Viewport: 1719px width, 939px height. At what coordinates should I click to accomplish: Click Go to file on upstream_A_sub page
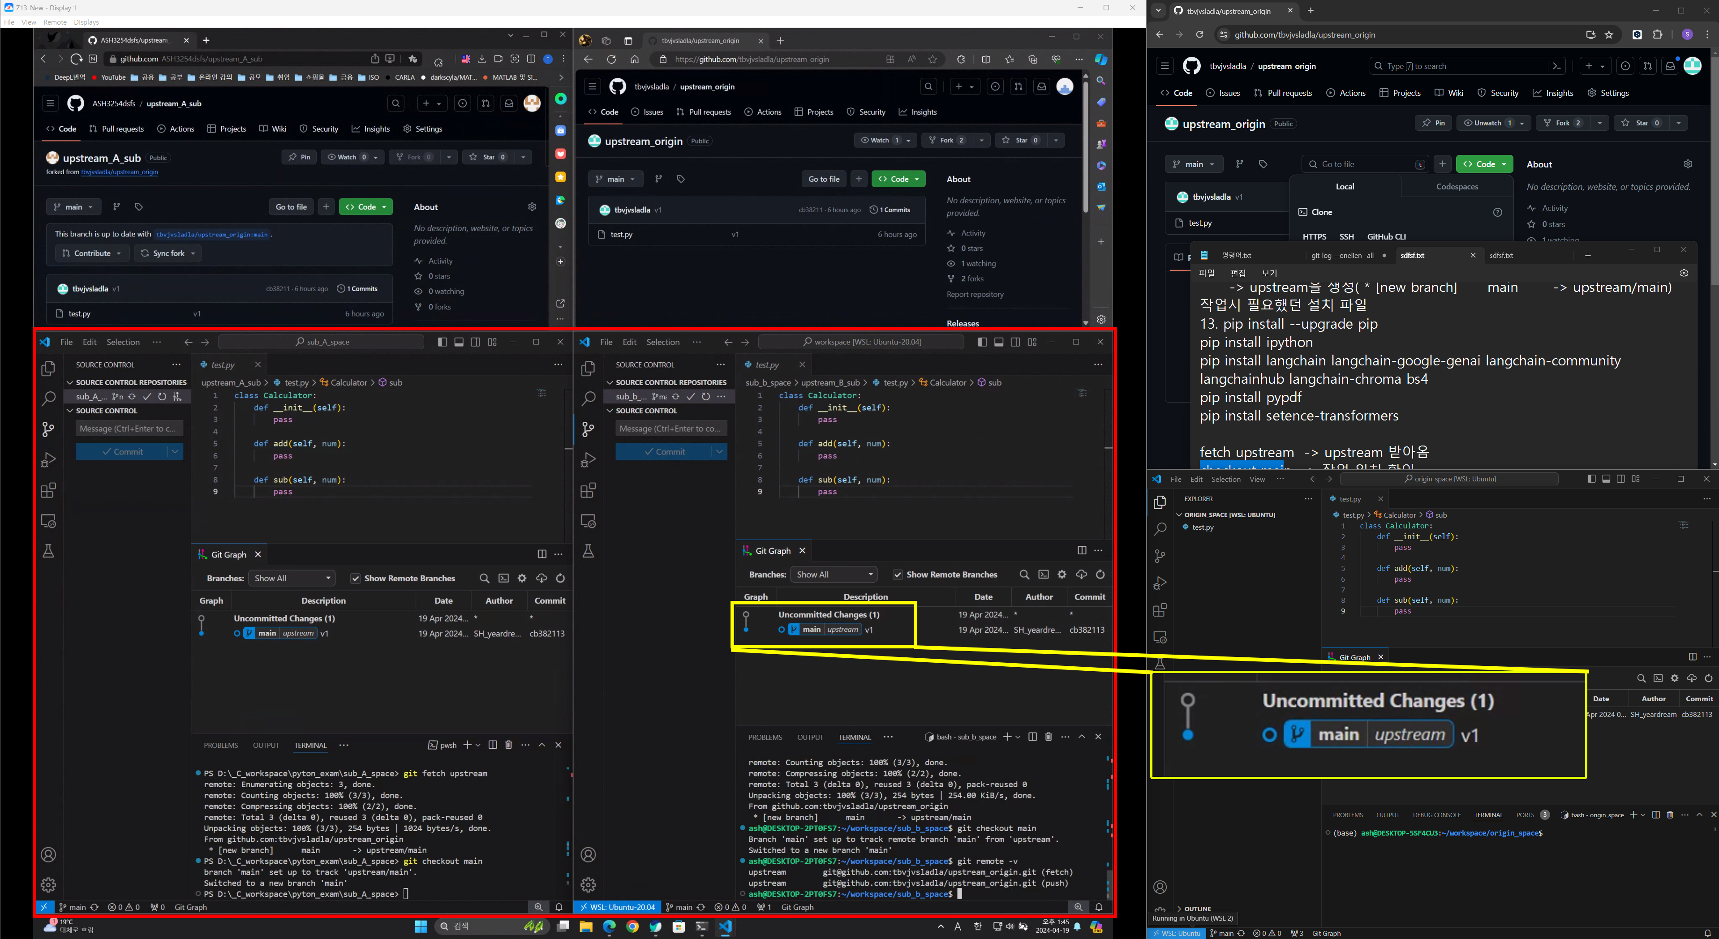click(x=291, y=207)
